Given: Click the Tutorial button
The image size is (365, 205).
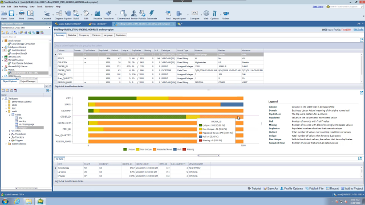Looking at the screenshot, I should 254,188.
